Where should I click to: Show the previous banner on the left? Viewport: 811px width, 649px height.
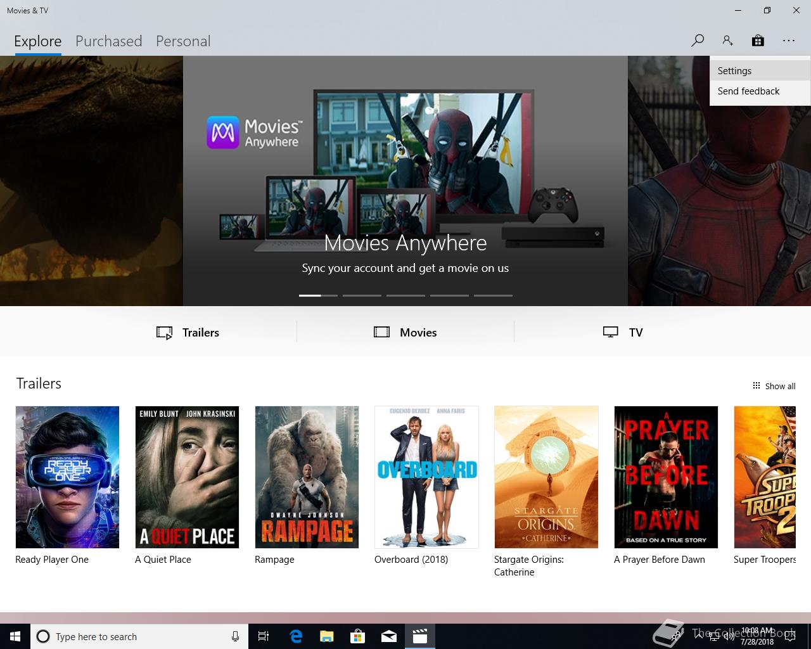pyautogui.click(x=91, y=181)
